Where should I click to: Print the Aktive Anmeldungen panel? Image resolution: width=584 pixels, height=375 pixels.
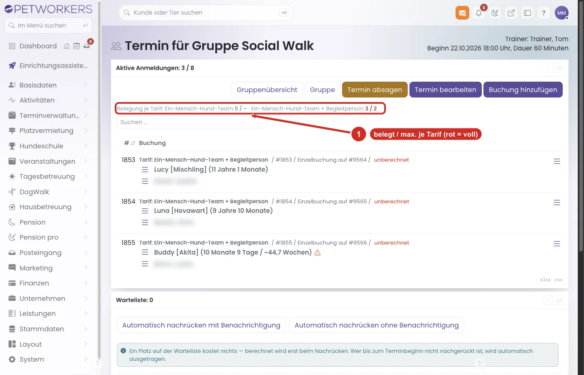tap(559, 68)
